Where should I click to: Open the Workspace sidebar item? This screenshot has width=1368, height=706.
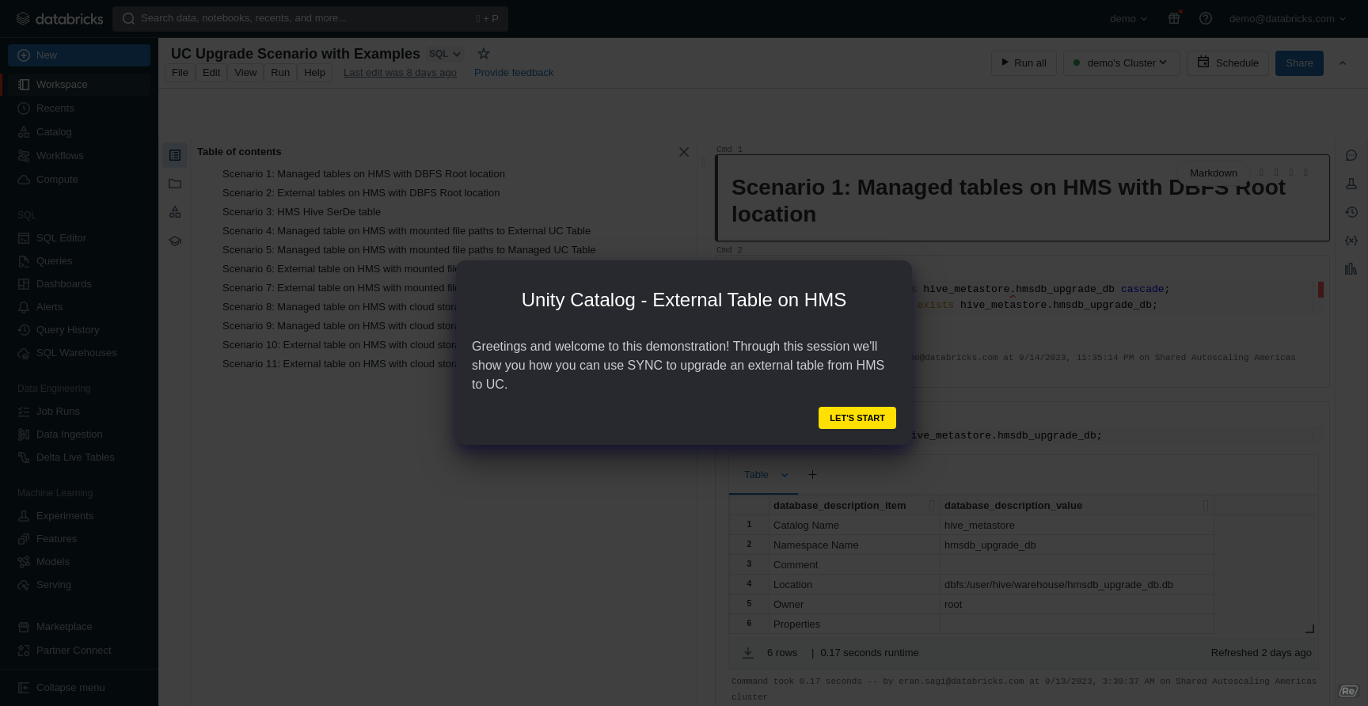(79, 85)
